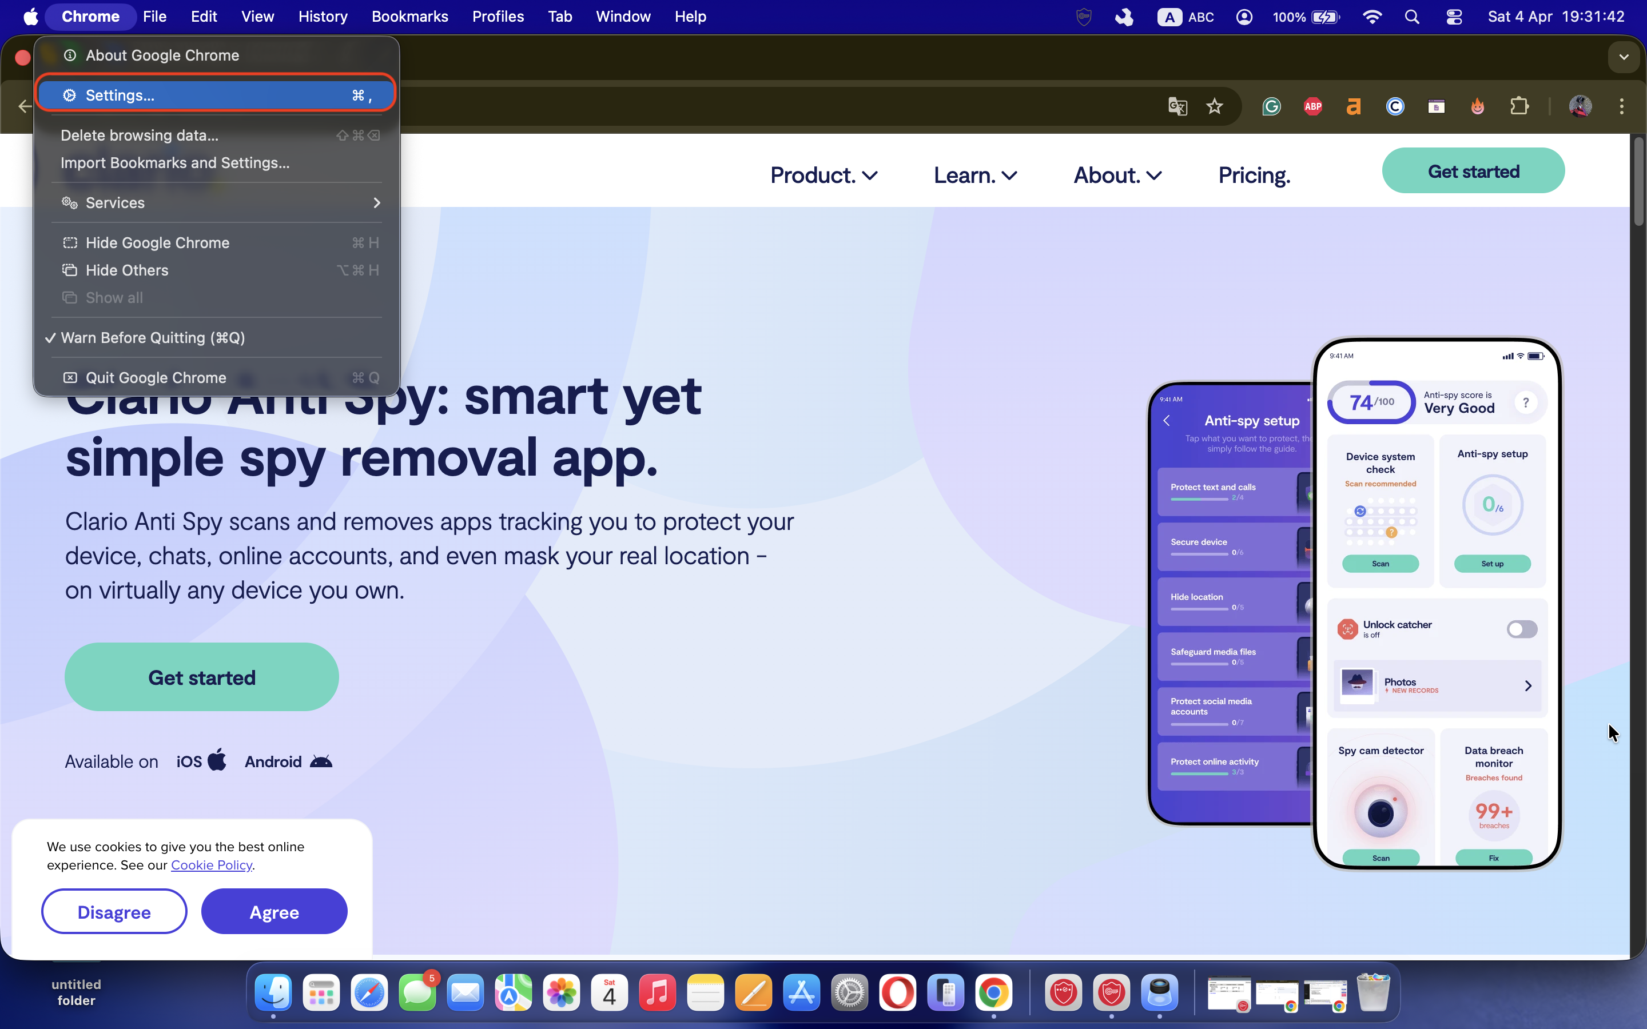The height and width of the screenshot is (1029, 1647).
Task: Open the Extensions puzzle-piece menu
Action: [1519, 106]
